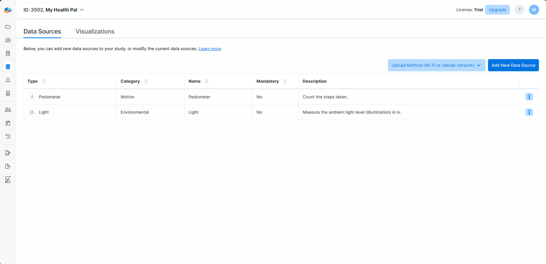Open the actions menu for the Light row

click(529, 112)
